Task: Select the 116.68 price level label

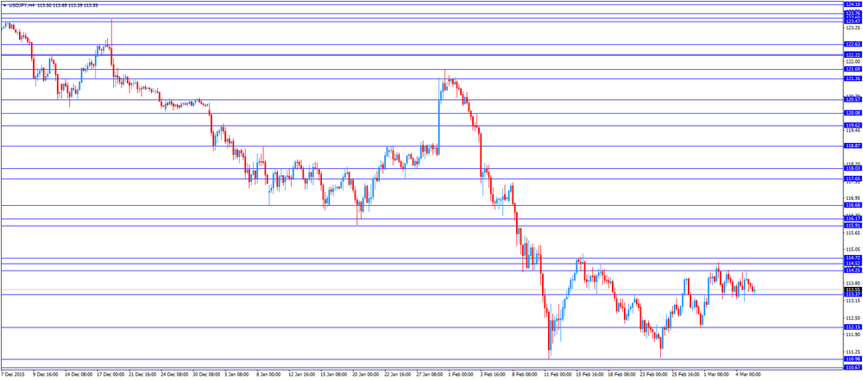Action: pyautogui.click(x=853, y=205)
